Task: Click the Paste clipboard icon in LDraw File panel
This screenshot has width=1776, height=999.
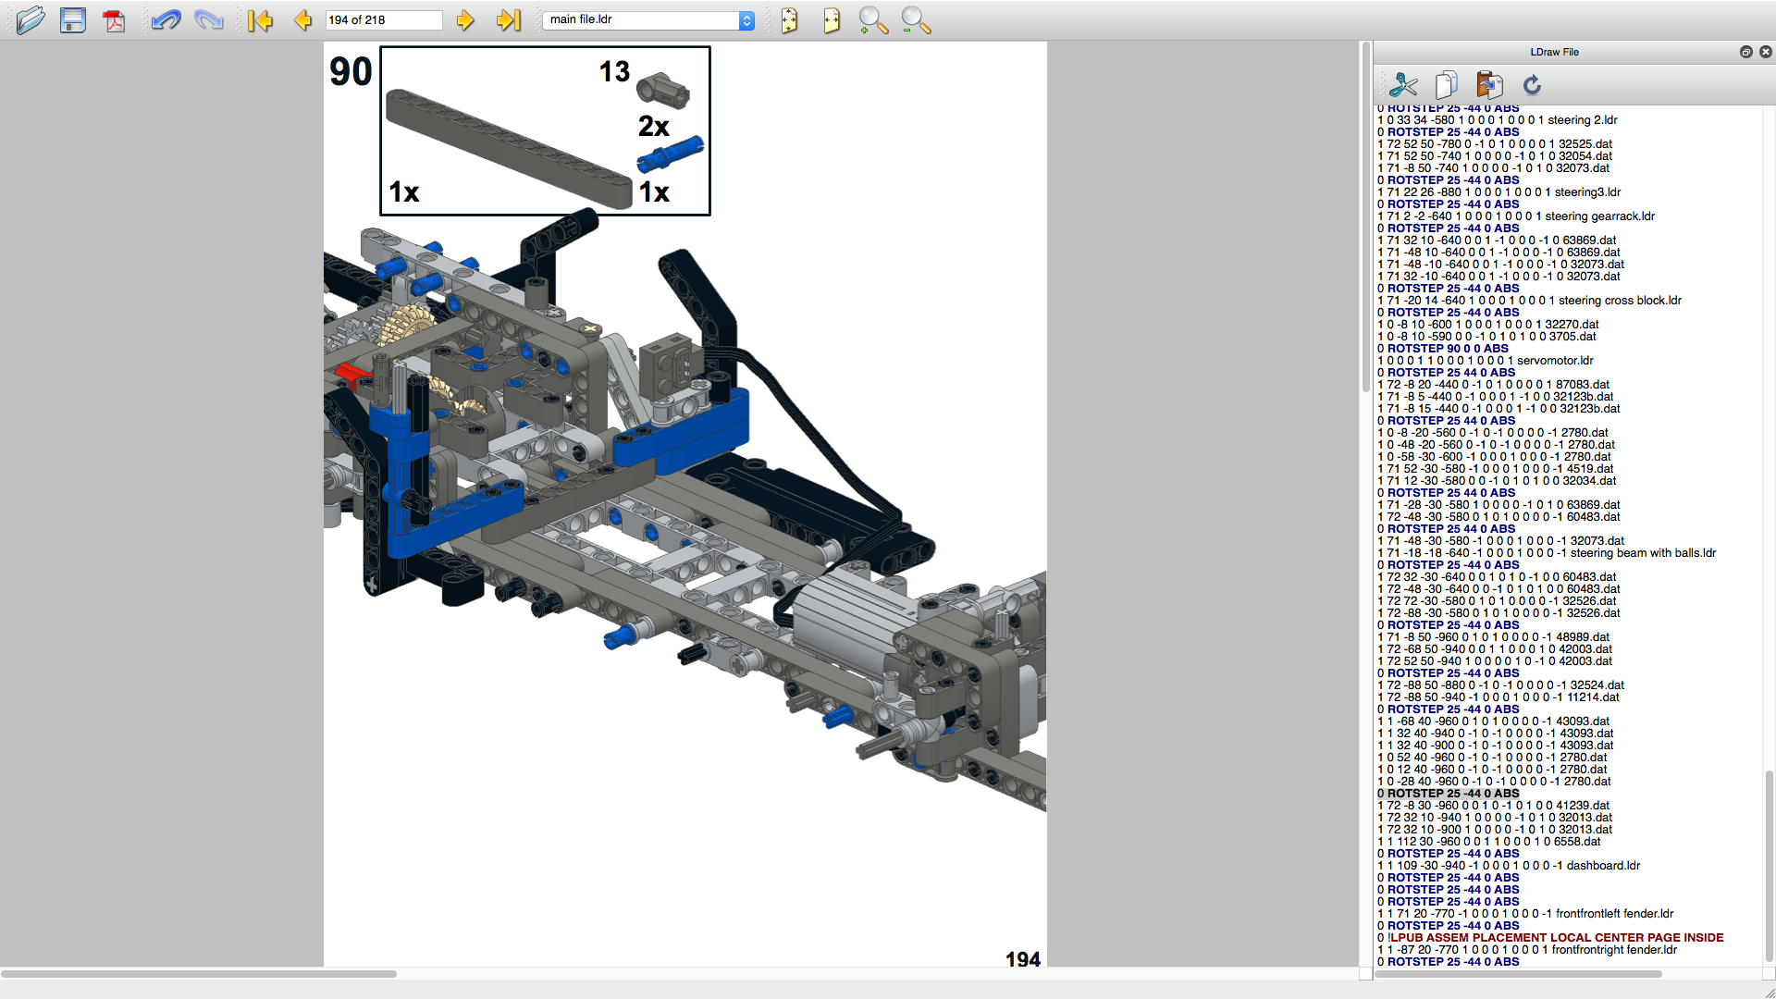Action: [1489, 85]
